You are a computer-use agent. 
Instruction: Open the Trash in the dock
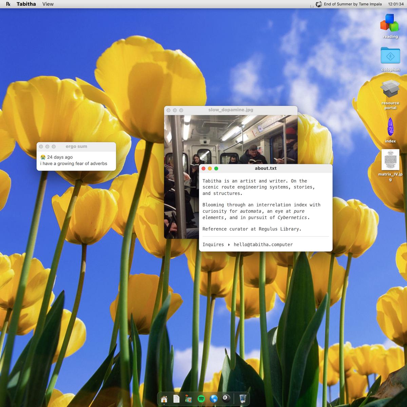coord(243,399)
